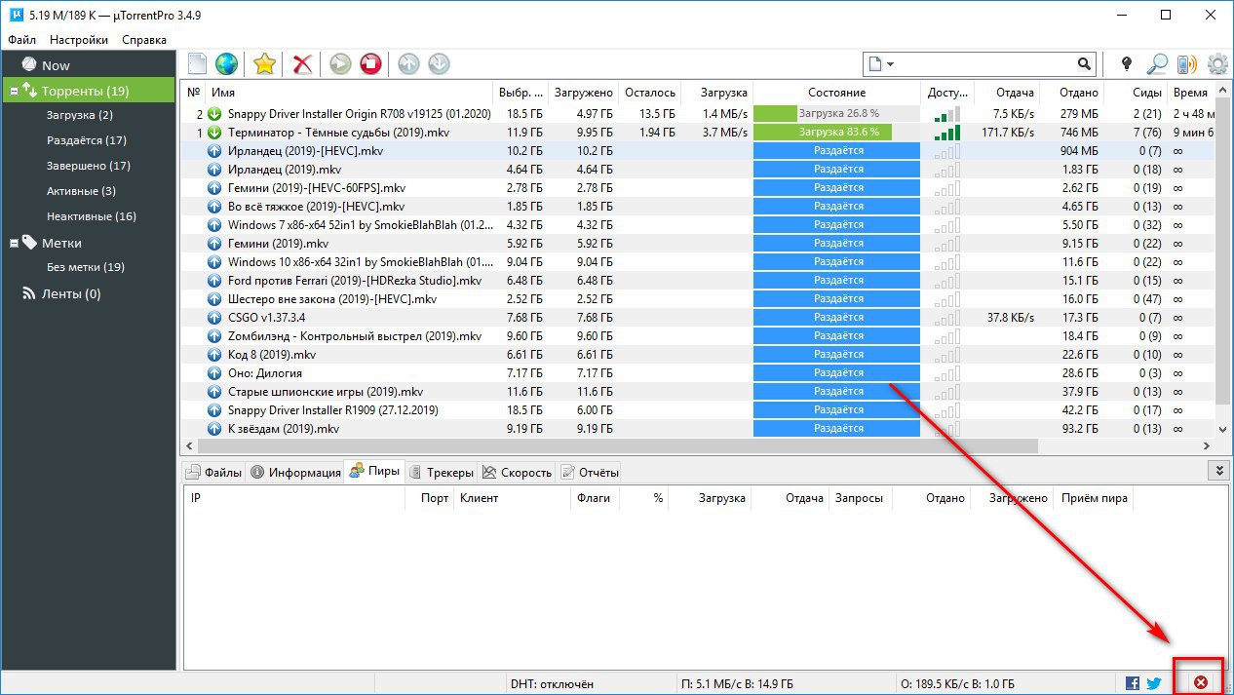Click the red Stop torrent icon
Image resolution: width=1234 pixels, height=695 pixels.
[x=370, y=64]
